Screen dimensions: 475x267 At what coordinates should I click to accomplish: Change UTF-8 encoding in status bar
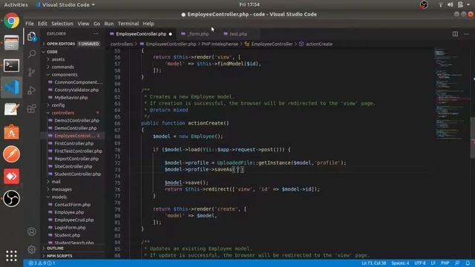point(420,263)
